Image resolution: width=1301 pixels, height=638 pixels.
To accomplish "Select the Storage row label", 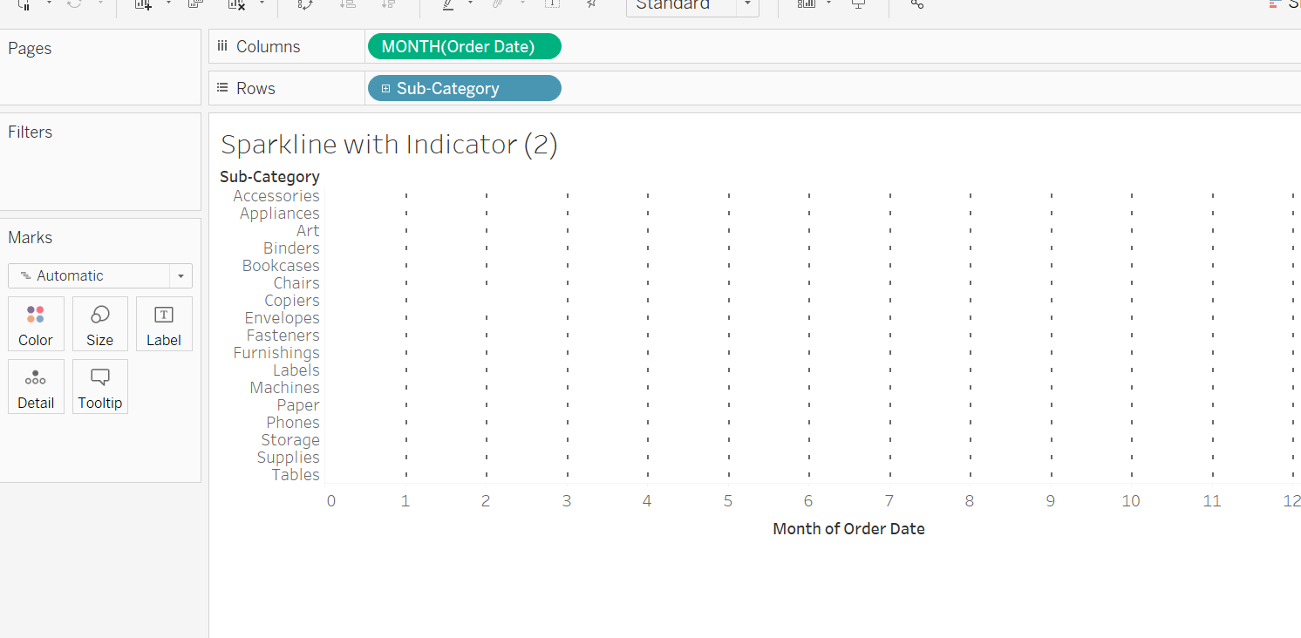I will coord(290,440).
